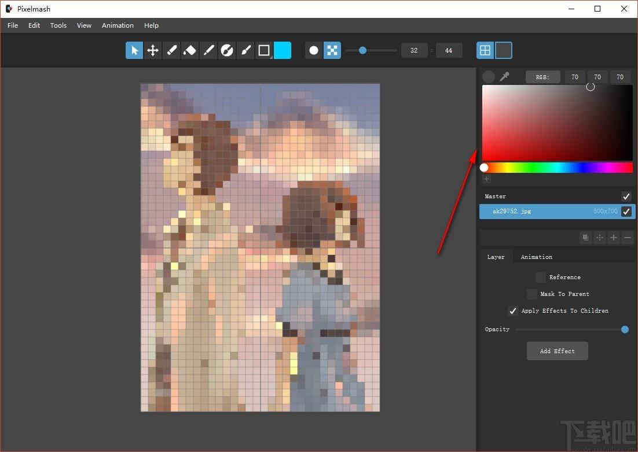This screenshot has width=638, height=452.
Task: Pick a shade in the saturation color square
Action: click(558, 123)
